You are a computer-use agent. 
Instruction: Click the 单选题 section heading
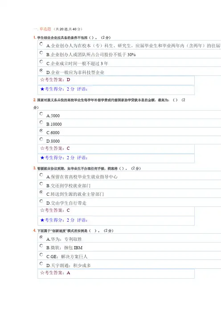(45, 29)
